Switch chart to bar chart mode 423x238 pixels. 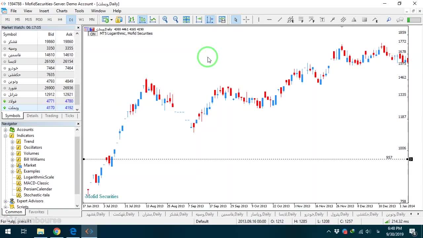click(132, 20)
